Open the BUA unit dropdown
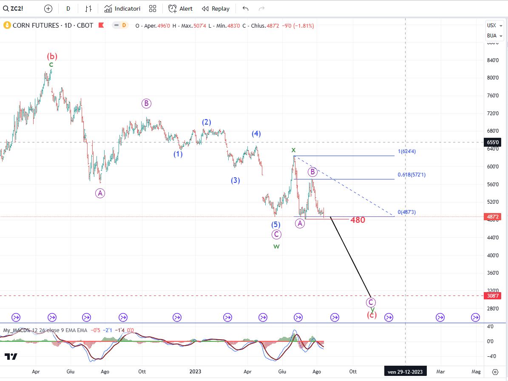Image resolution: width=508 pixels, height=381 pixels. point(495,36)
